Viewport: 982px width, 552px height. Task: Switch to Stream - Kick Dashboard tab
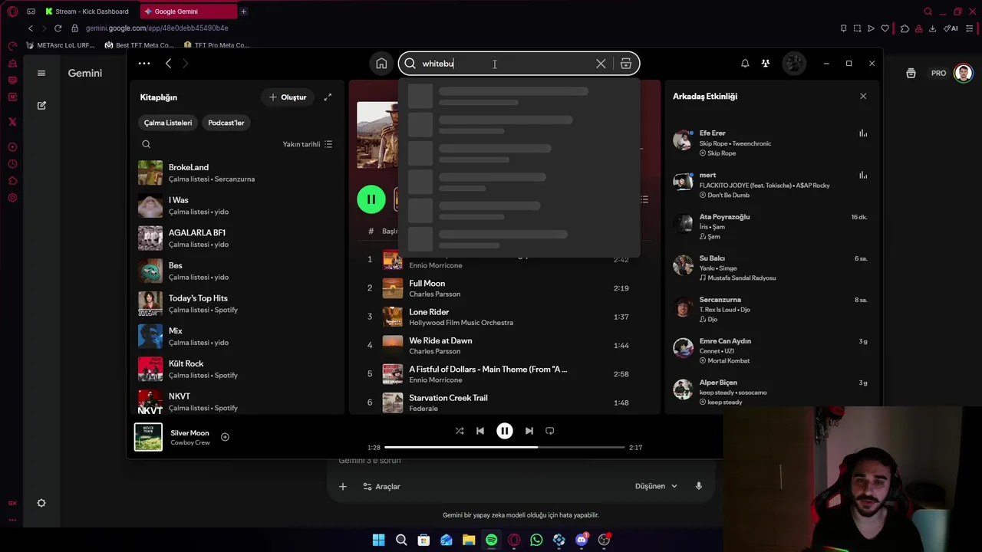tap(91, 11)
